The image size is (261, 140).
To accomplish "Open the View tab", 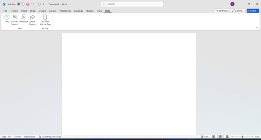I will [x=99, y=11].
